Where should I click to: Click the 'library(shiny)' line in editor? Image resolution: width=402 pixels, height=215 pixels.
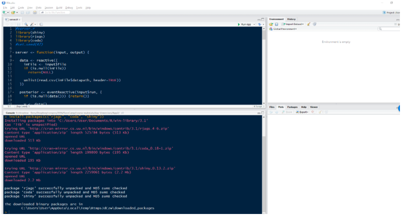(30, 33)
